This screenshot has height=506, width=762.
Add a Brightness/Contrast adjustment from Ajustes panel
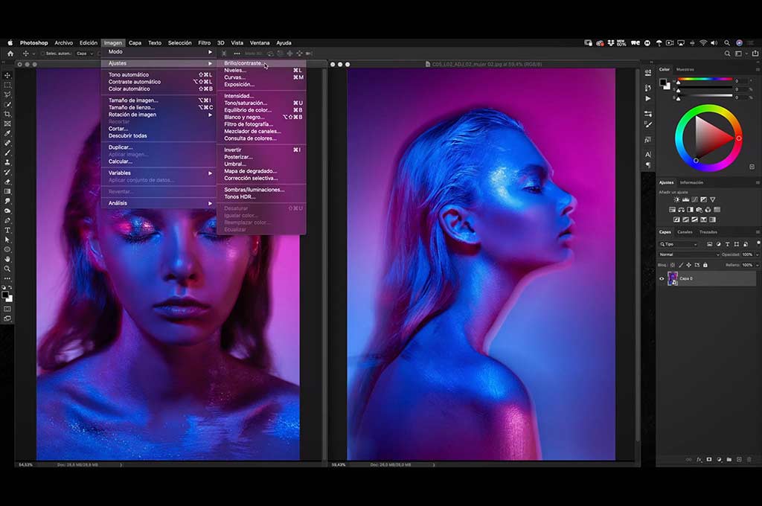click(x=676, y=200)
